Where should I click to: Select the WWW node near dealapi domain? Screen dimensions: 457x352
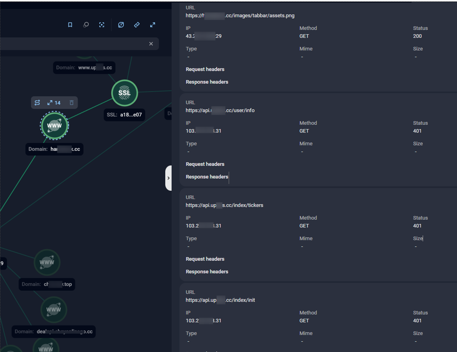(53, 310)
